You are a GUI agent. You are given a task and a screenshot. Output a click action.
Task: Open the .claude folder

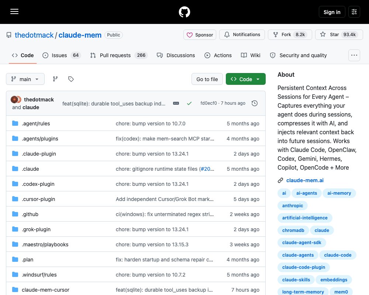click(30, 169)
